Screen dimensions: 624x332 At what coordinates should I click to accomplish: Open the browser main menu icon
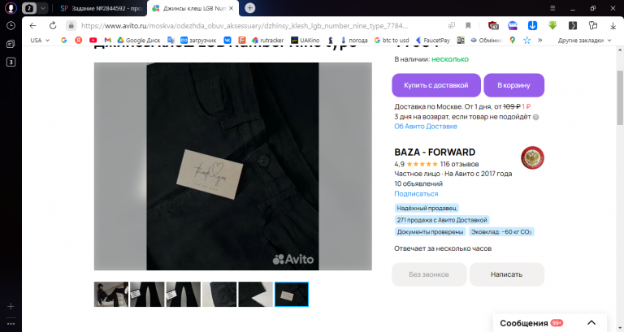(x=552, y=8)
